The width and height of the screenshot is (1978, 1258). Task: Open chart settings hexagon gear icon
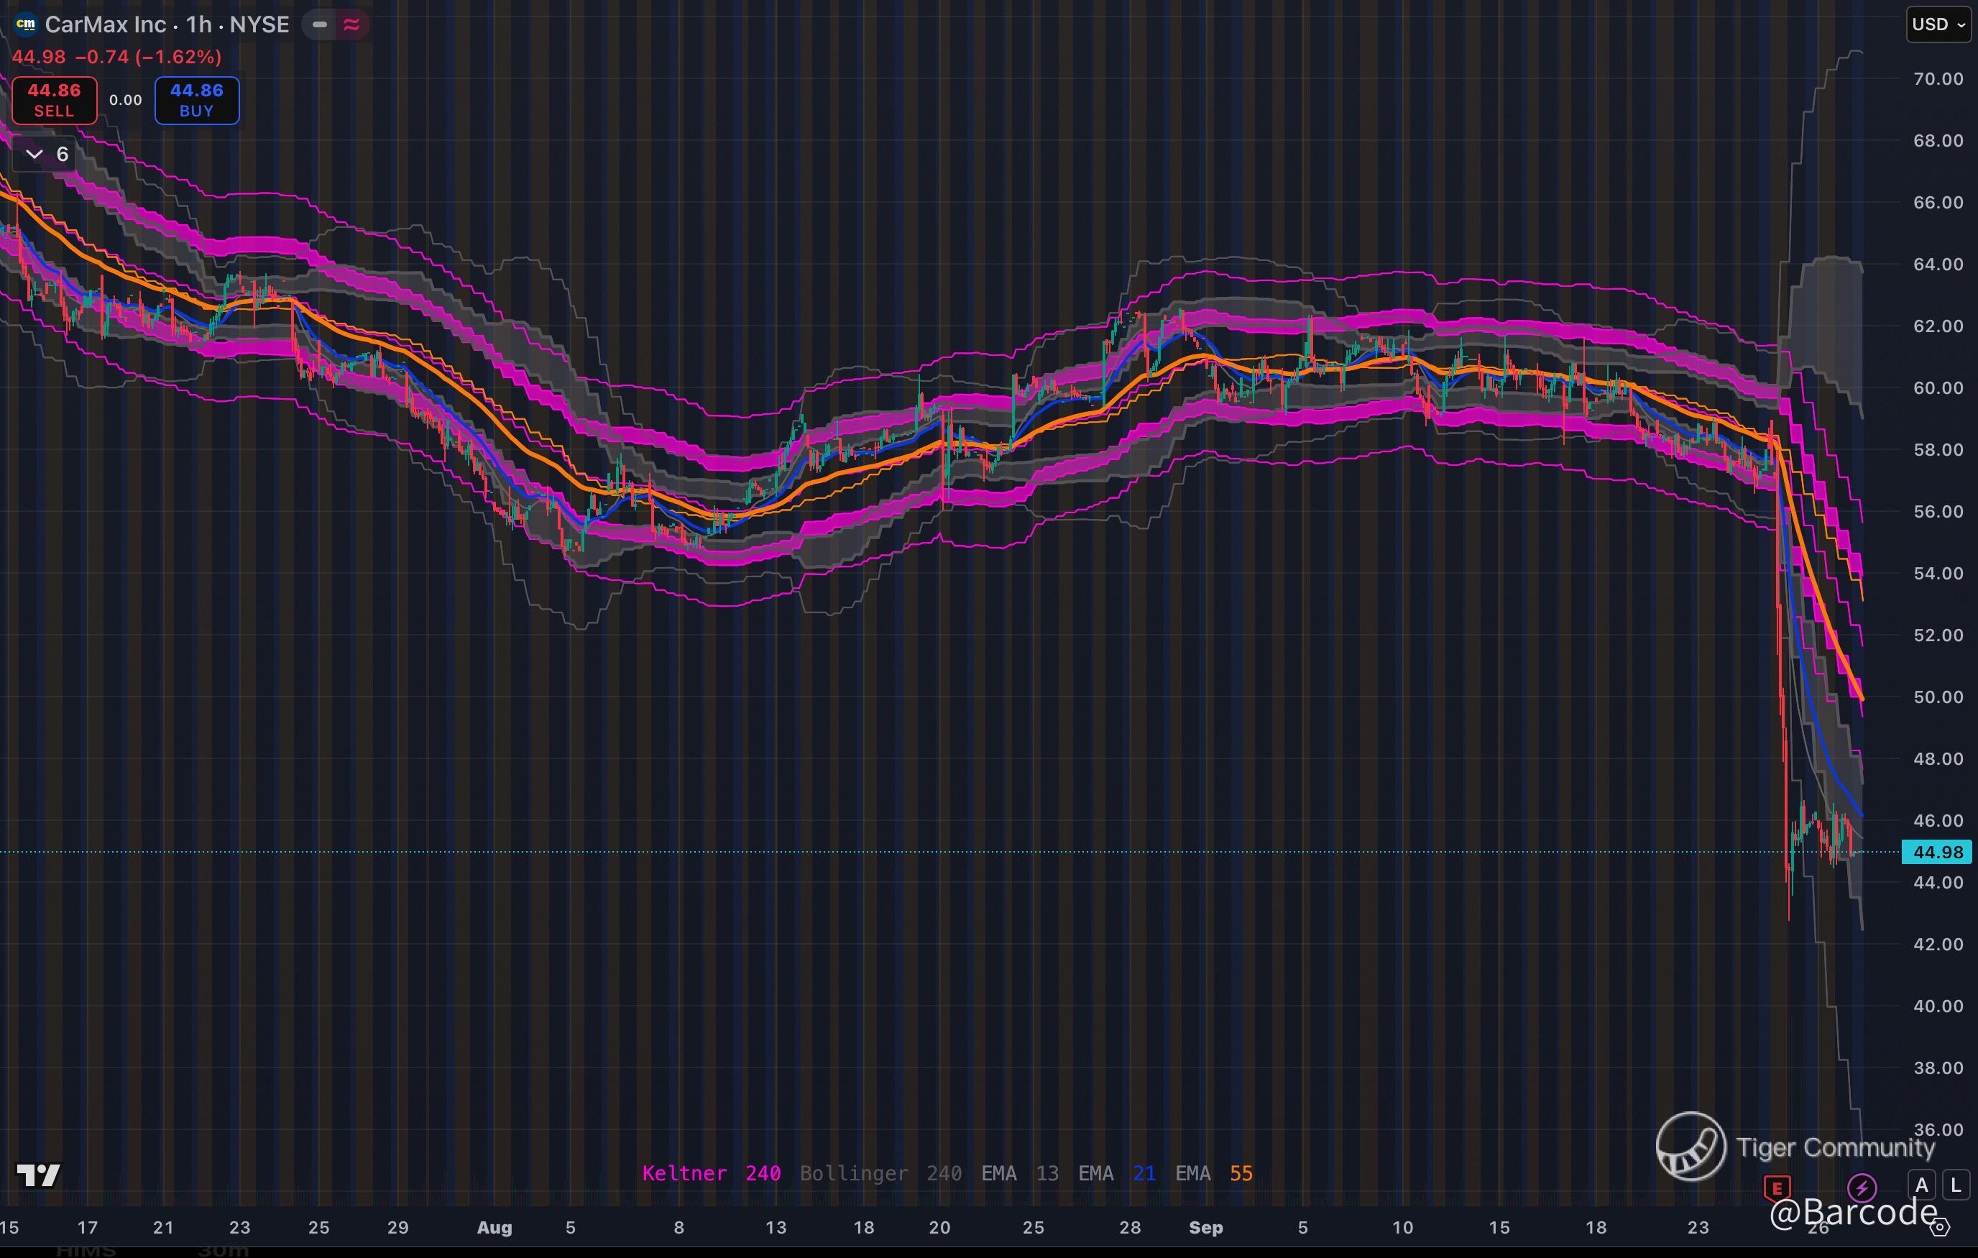click(x=1938, y=1228)
